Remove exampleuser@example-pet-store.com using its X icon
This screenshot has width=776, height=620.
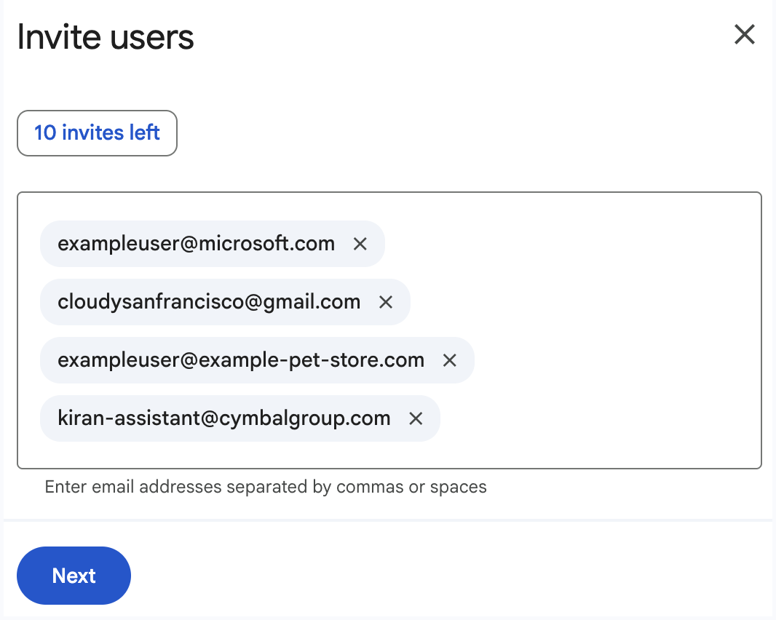pos(450,360)
